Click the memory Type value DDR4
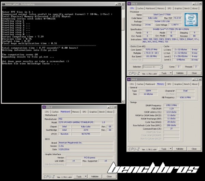 pyautogui.click(x=148, y=91)
